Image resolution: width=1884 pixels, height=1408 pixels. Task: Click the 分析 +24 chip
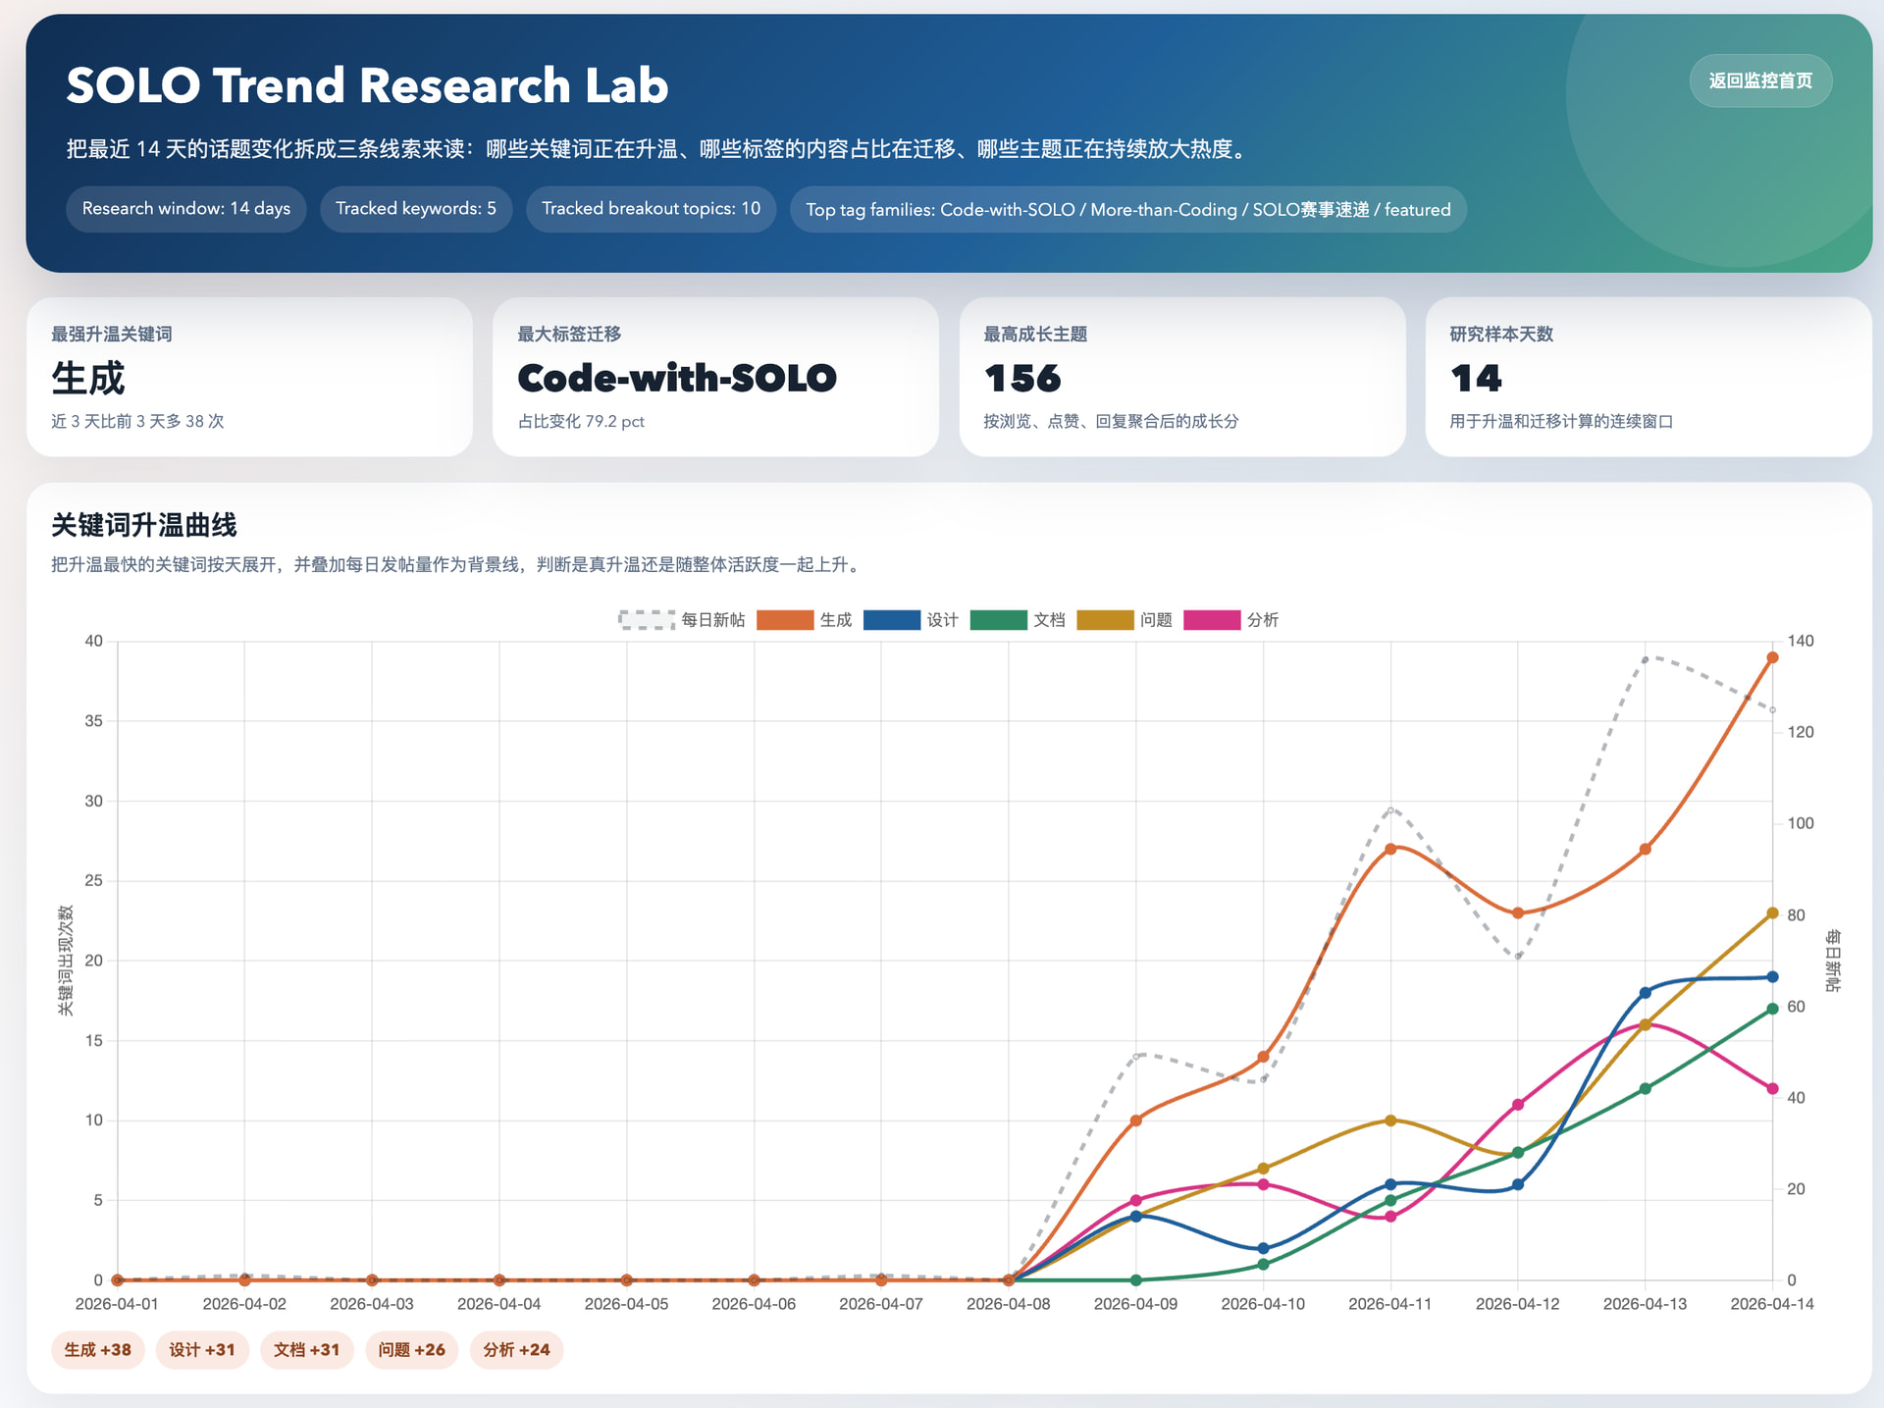[x=516, y=1349]
